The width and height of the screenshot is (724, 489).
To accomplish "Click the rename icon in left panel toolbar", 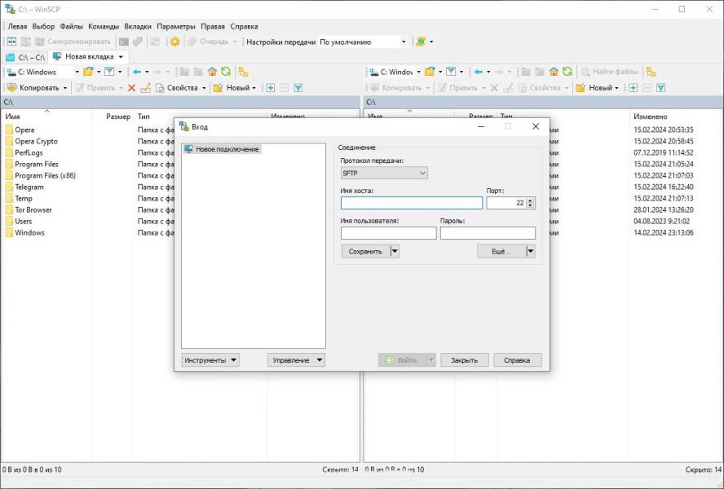I will (x=145, y=88).
